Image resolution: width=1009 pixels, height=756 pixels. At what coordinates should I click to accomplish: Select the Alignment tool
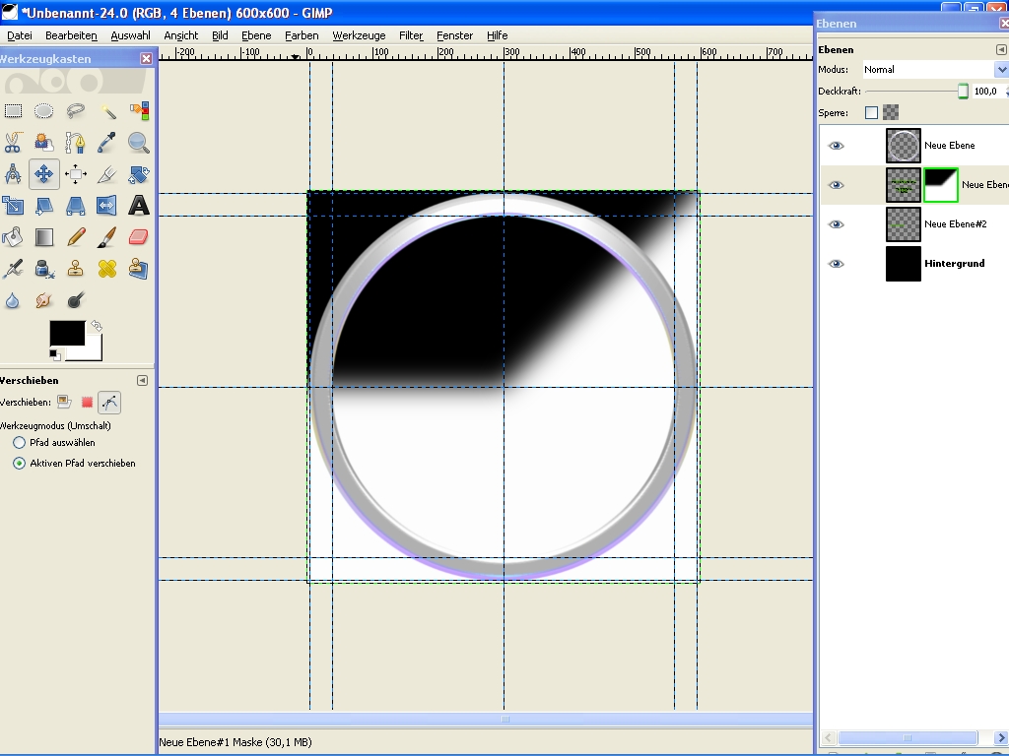click(75, 174)
